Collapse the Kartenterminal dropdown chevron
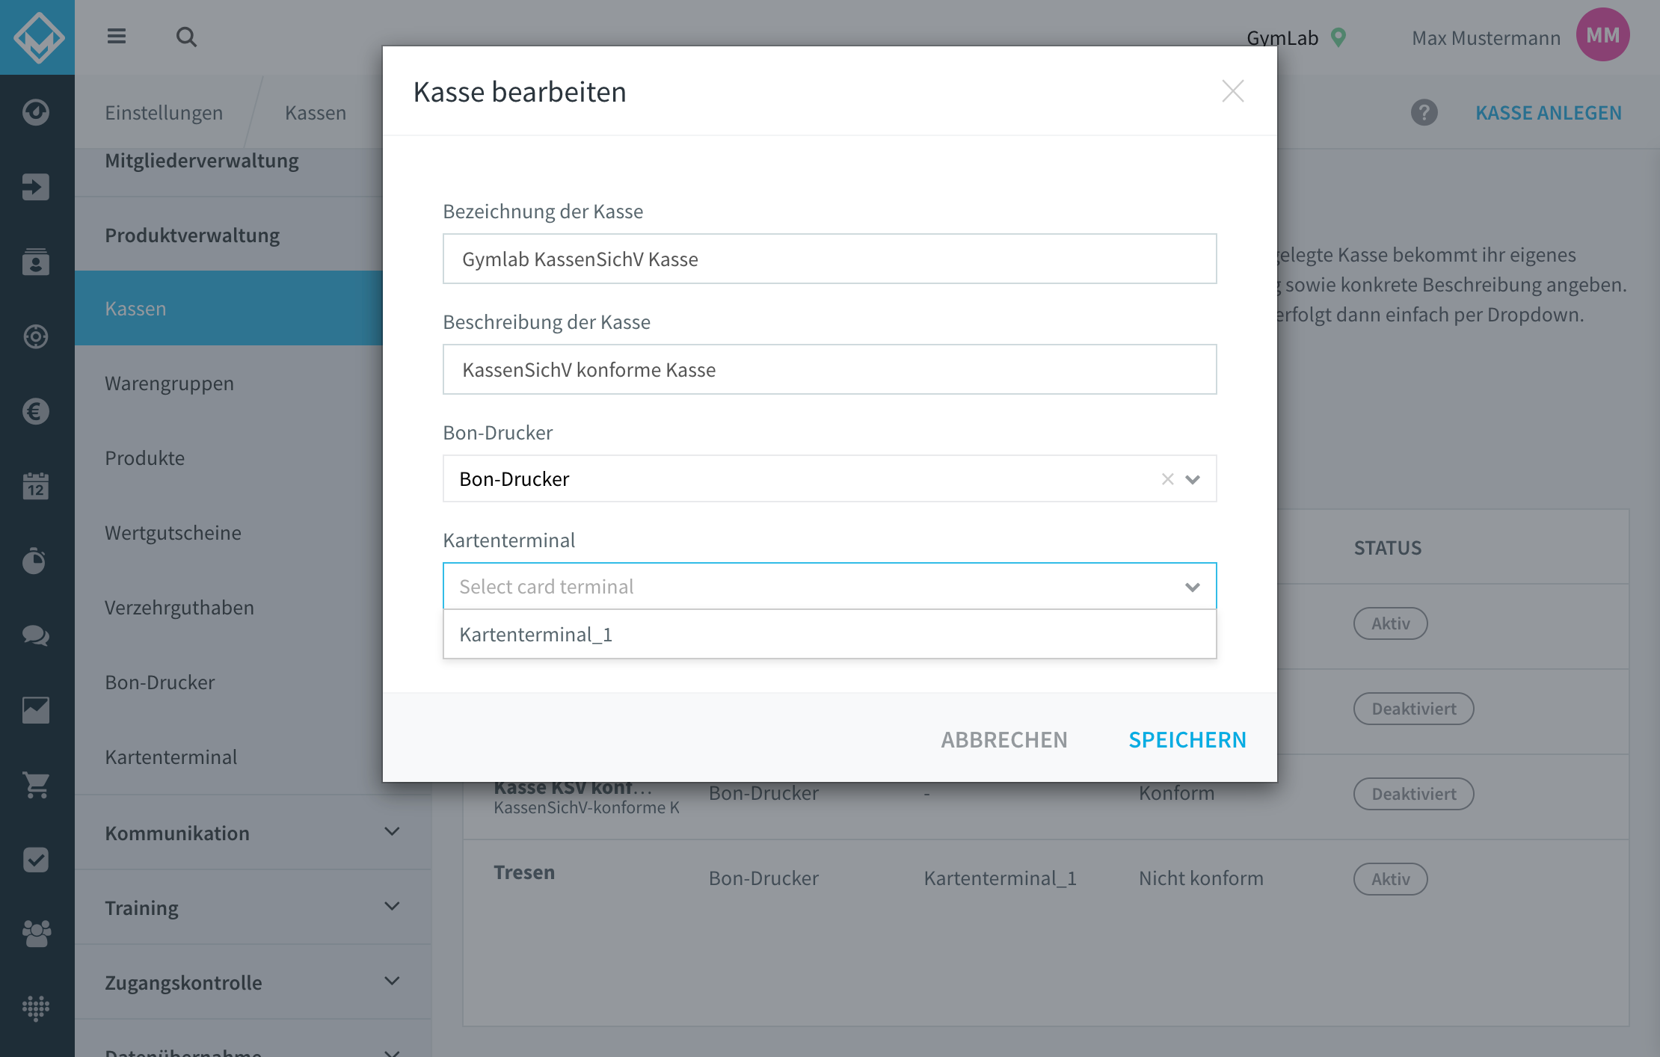1660x1057 pixels. click(1193, 587)
